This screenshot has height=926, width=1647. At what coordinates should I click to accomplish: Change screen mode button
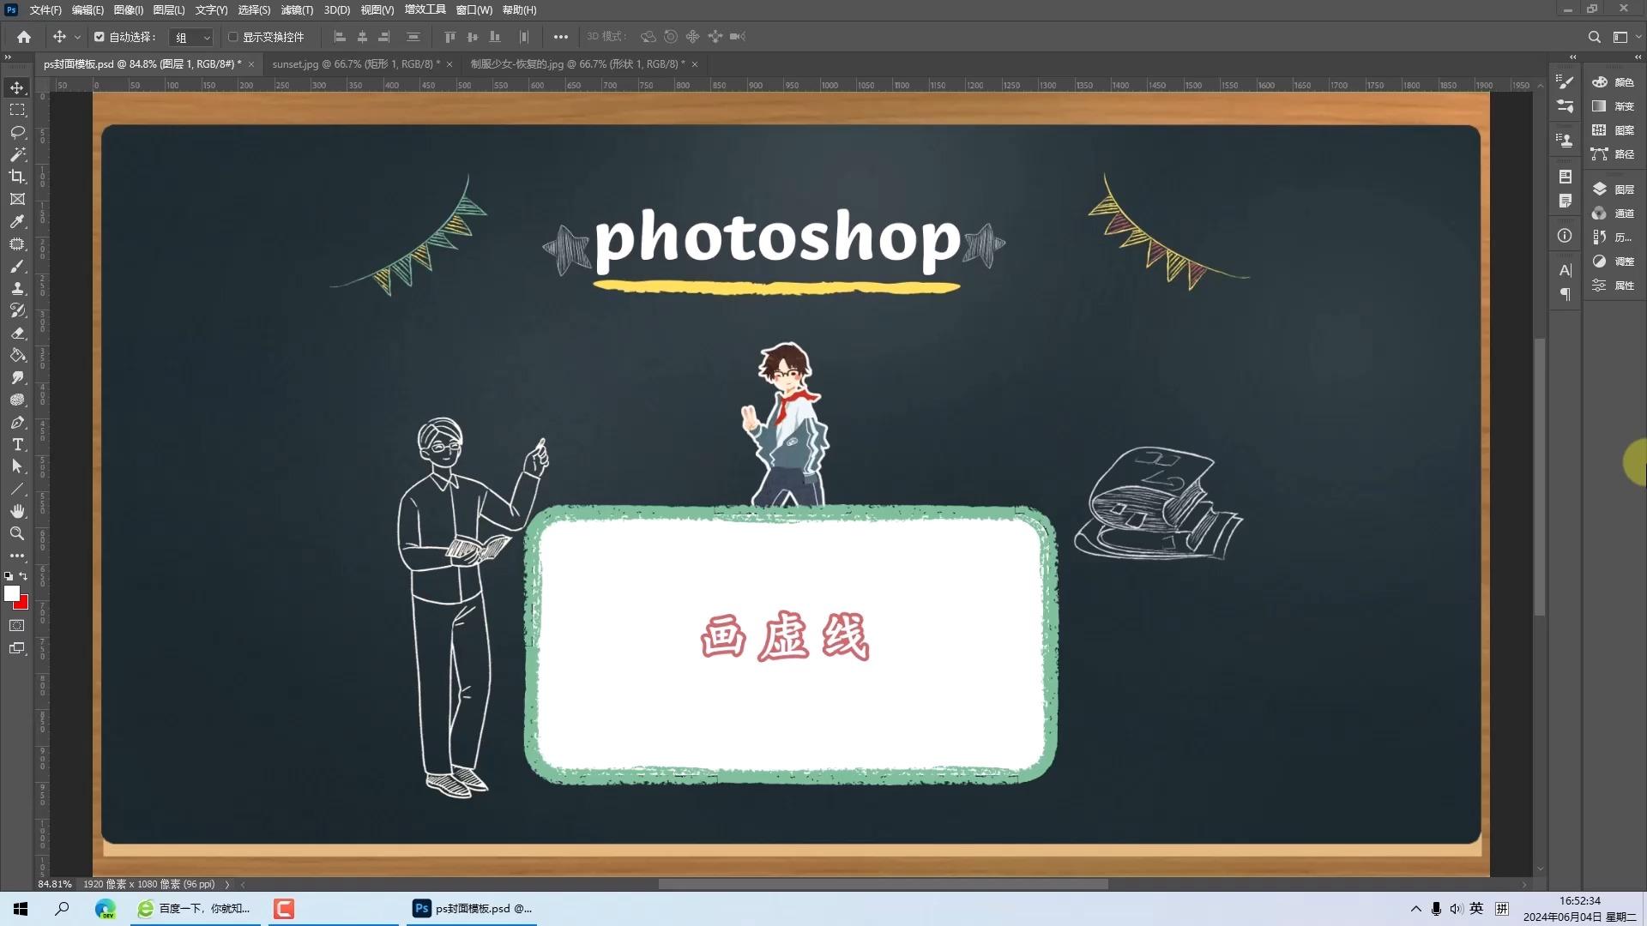tap(17, 648)
